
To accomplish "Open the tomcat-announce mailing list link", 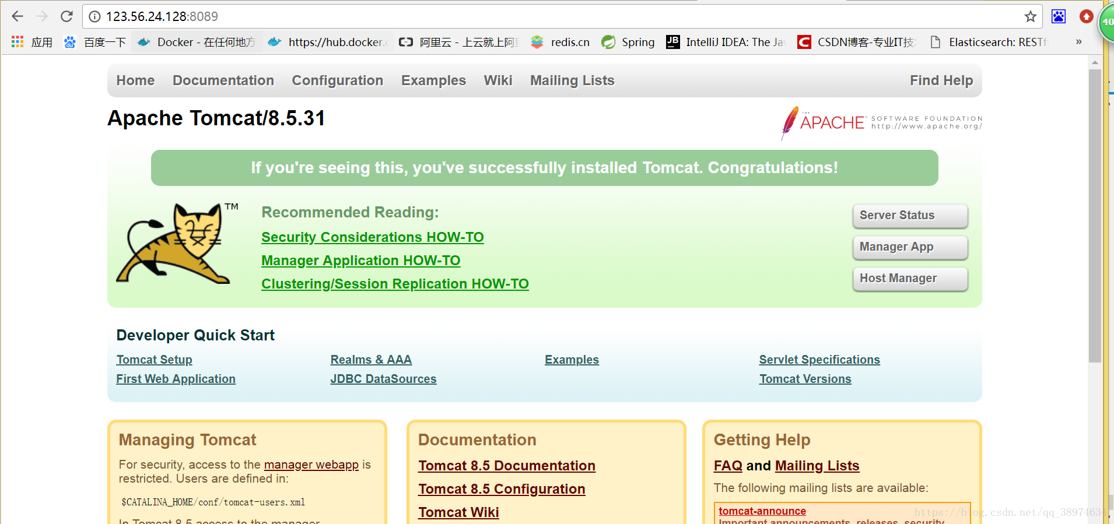I will coord(762,511).
